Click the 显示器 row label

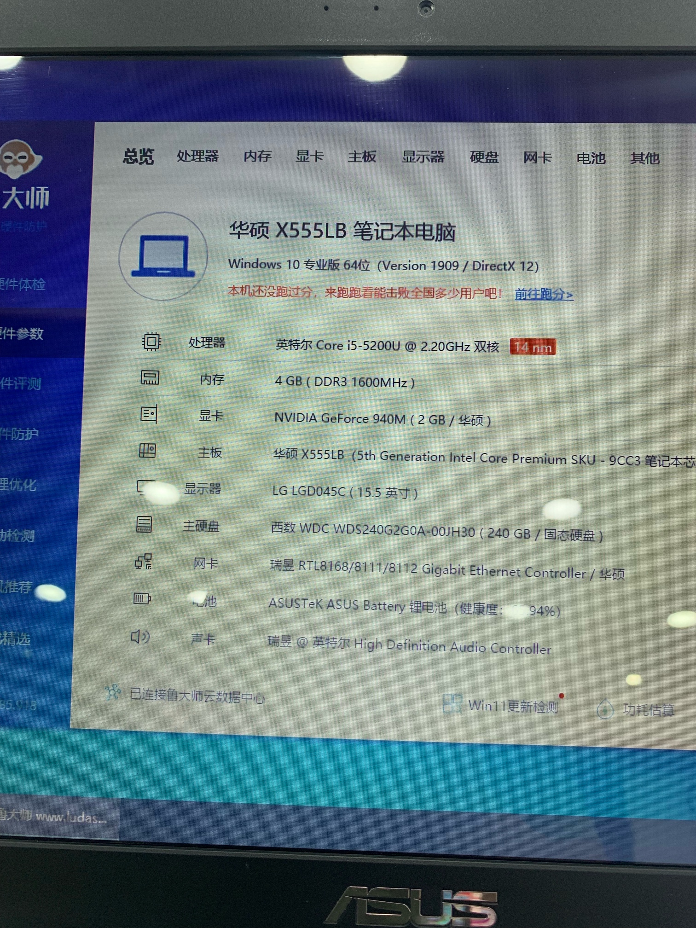[x=202, y=488]
